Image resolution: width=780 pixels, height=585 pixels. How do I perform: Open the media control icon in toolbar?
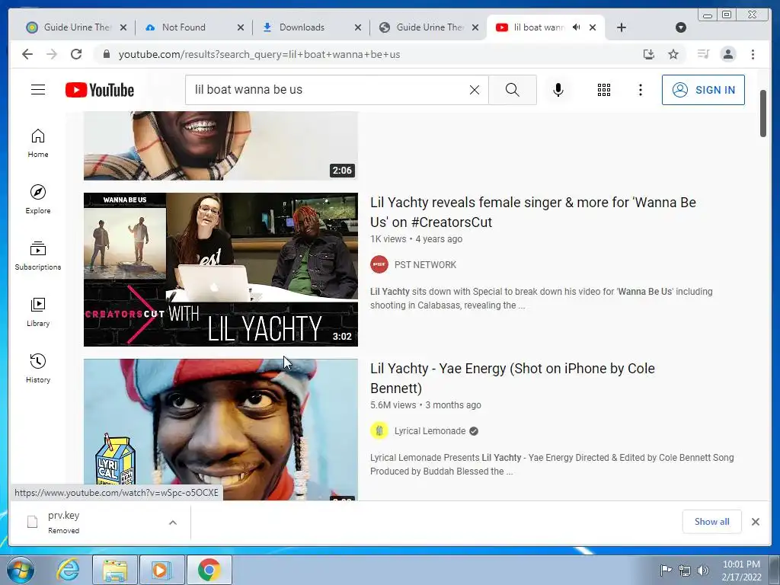(703, 54)
